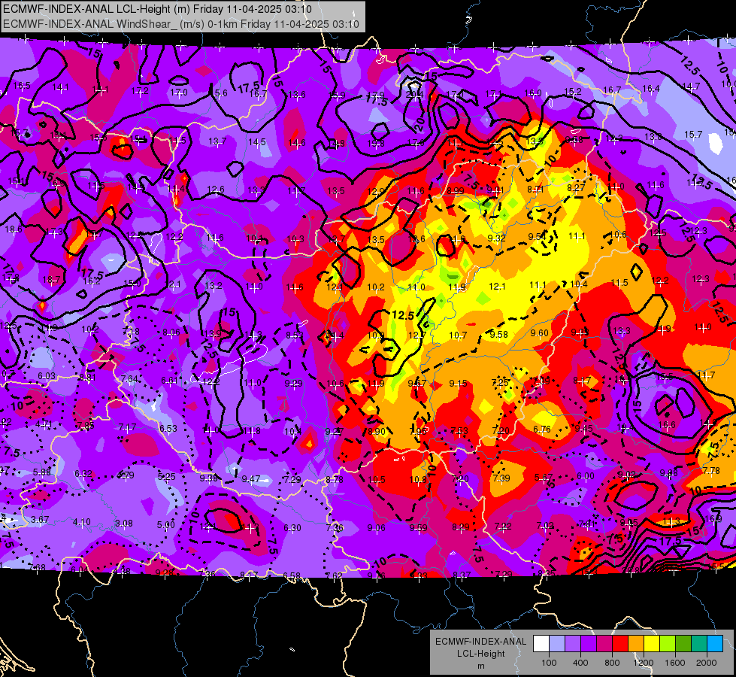Choose the dark green legend swatch

pos(683,644)
